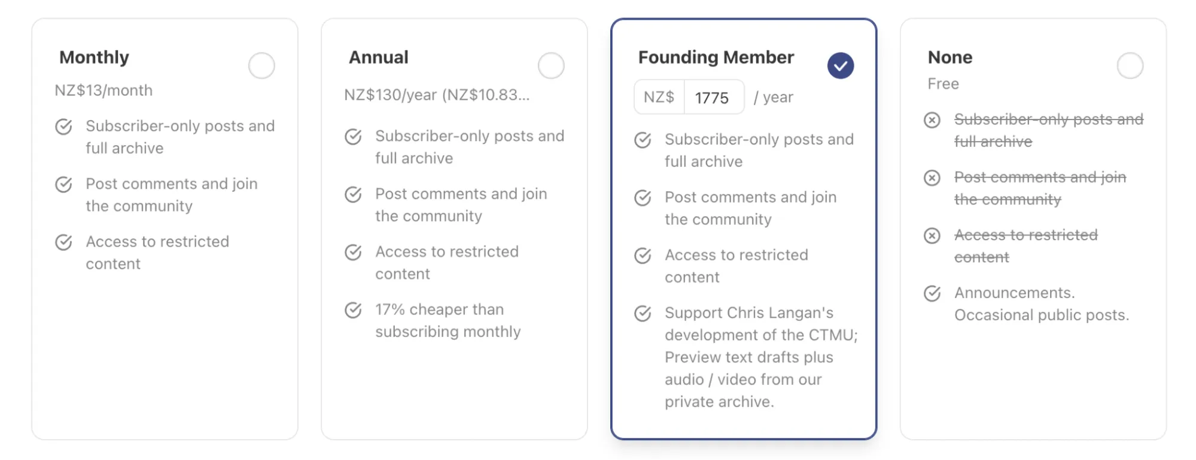Viewport: 1196px width, 460px height.
Task: Select the Annual plan radio button
Action: [x=551, y=66]
